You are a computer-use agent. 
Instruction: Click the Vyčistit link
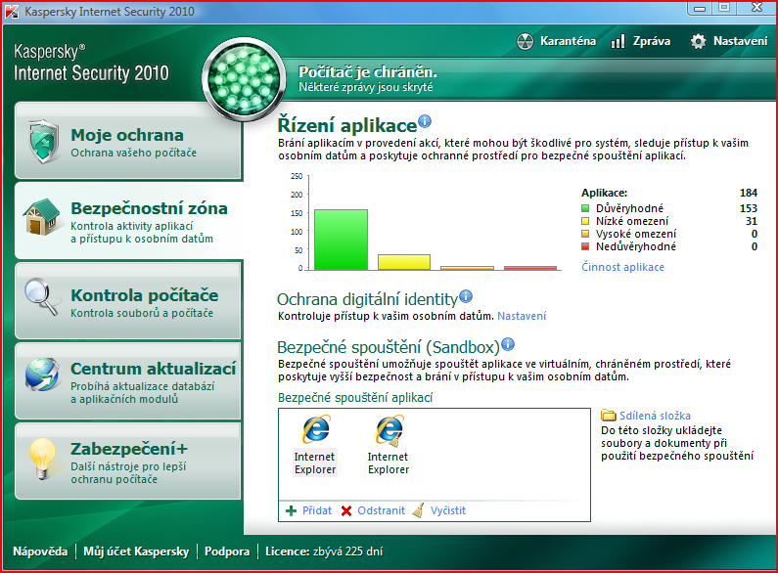pos(448,510)
